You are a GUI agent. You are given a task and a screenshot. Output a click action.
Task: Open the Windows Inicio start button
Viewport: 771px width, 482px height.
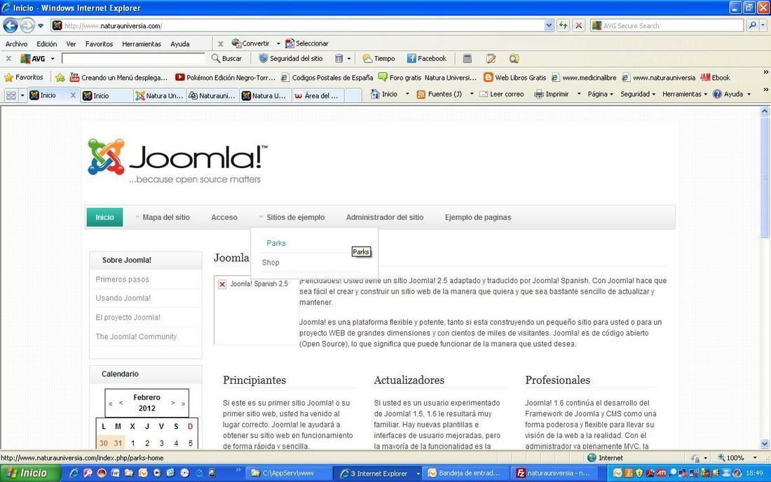click(x=30, y=473)
